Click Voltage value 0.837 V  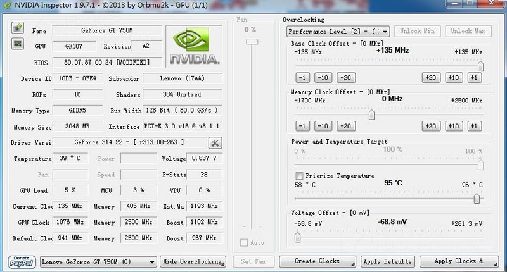pyautogui.click(x=204, y=158)
